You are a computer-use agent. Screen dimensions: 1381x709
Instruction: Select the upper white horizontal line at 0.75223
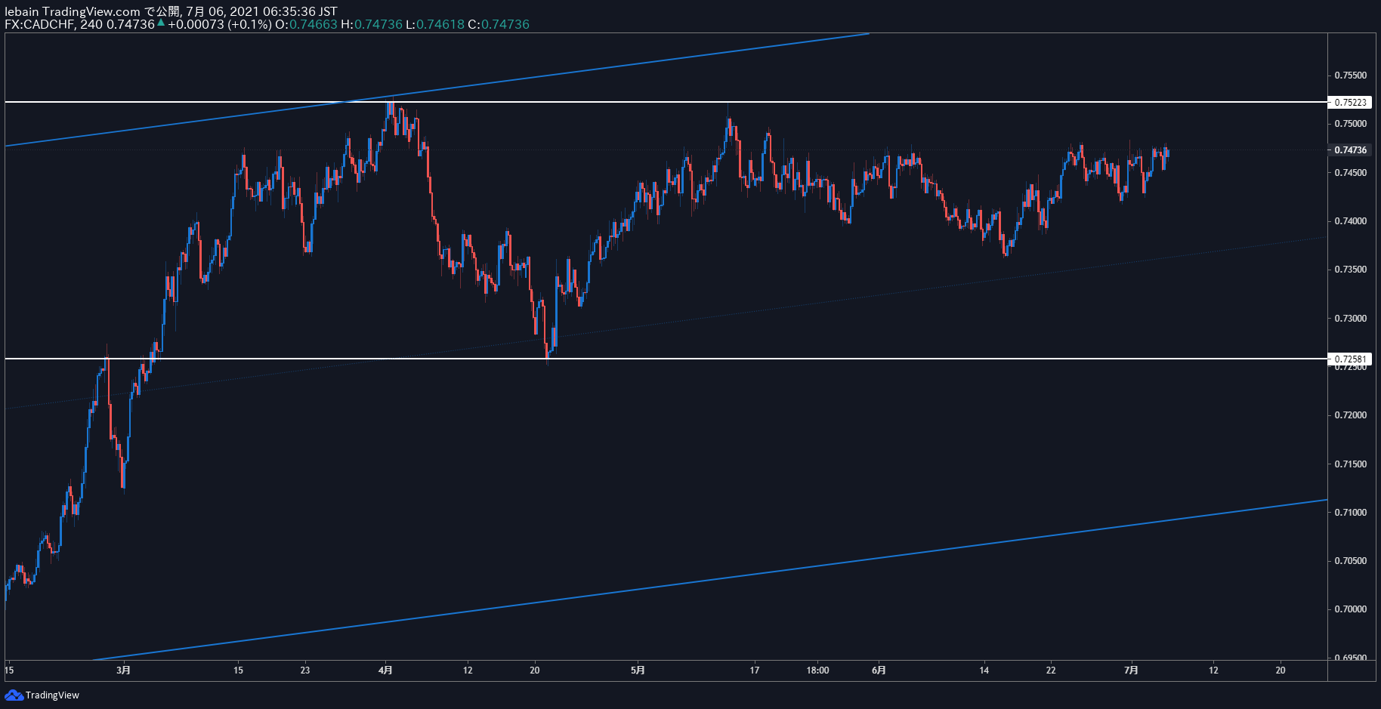click(665, 102)
